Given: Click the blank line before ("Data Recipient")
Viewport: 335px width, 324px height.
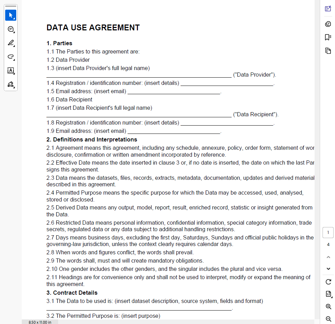Looking at the screenshot, I should point(139,116).
